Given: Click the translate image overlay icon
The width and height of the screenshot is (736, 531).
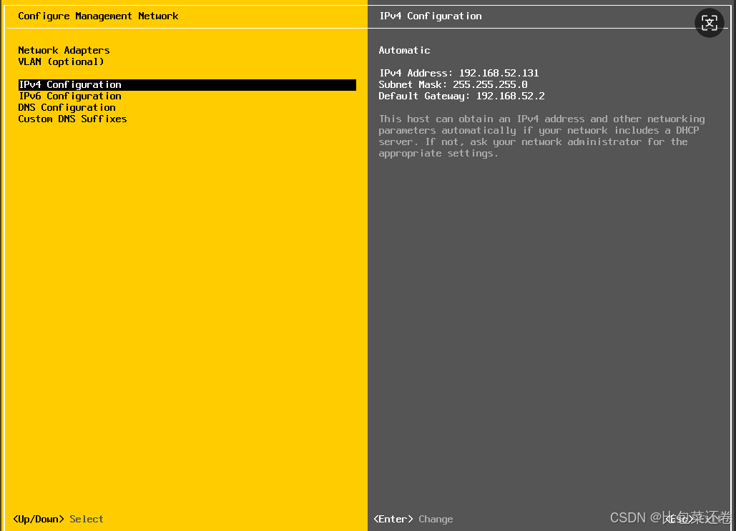Looking at the screenshot, I should click(709, 23).
